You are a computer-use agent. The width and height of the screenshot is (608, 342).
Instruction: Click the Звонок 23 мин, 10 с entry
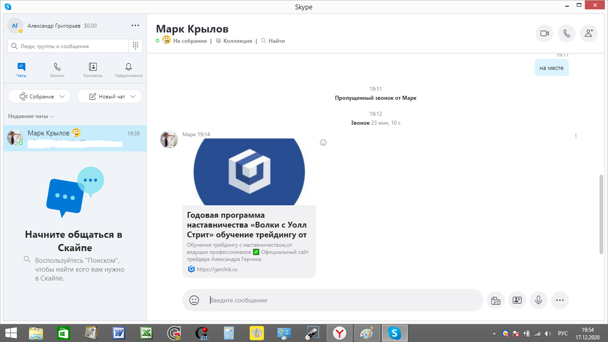click(x=375, y=123)
